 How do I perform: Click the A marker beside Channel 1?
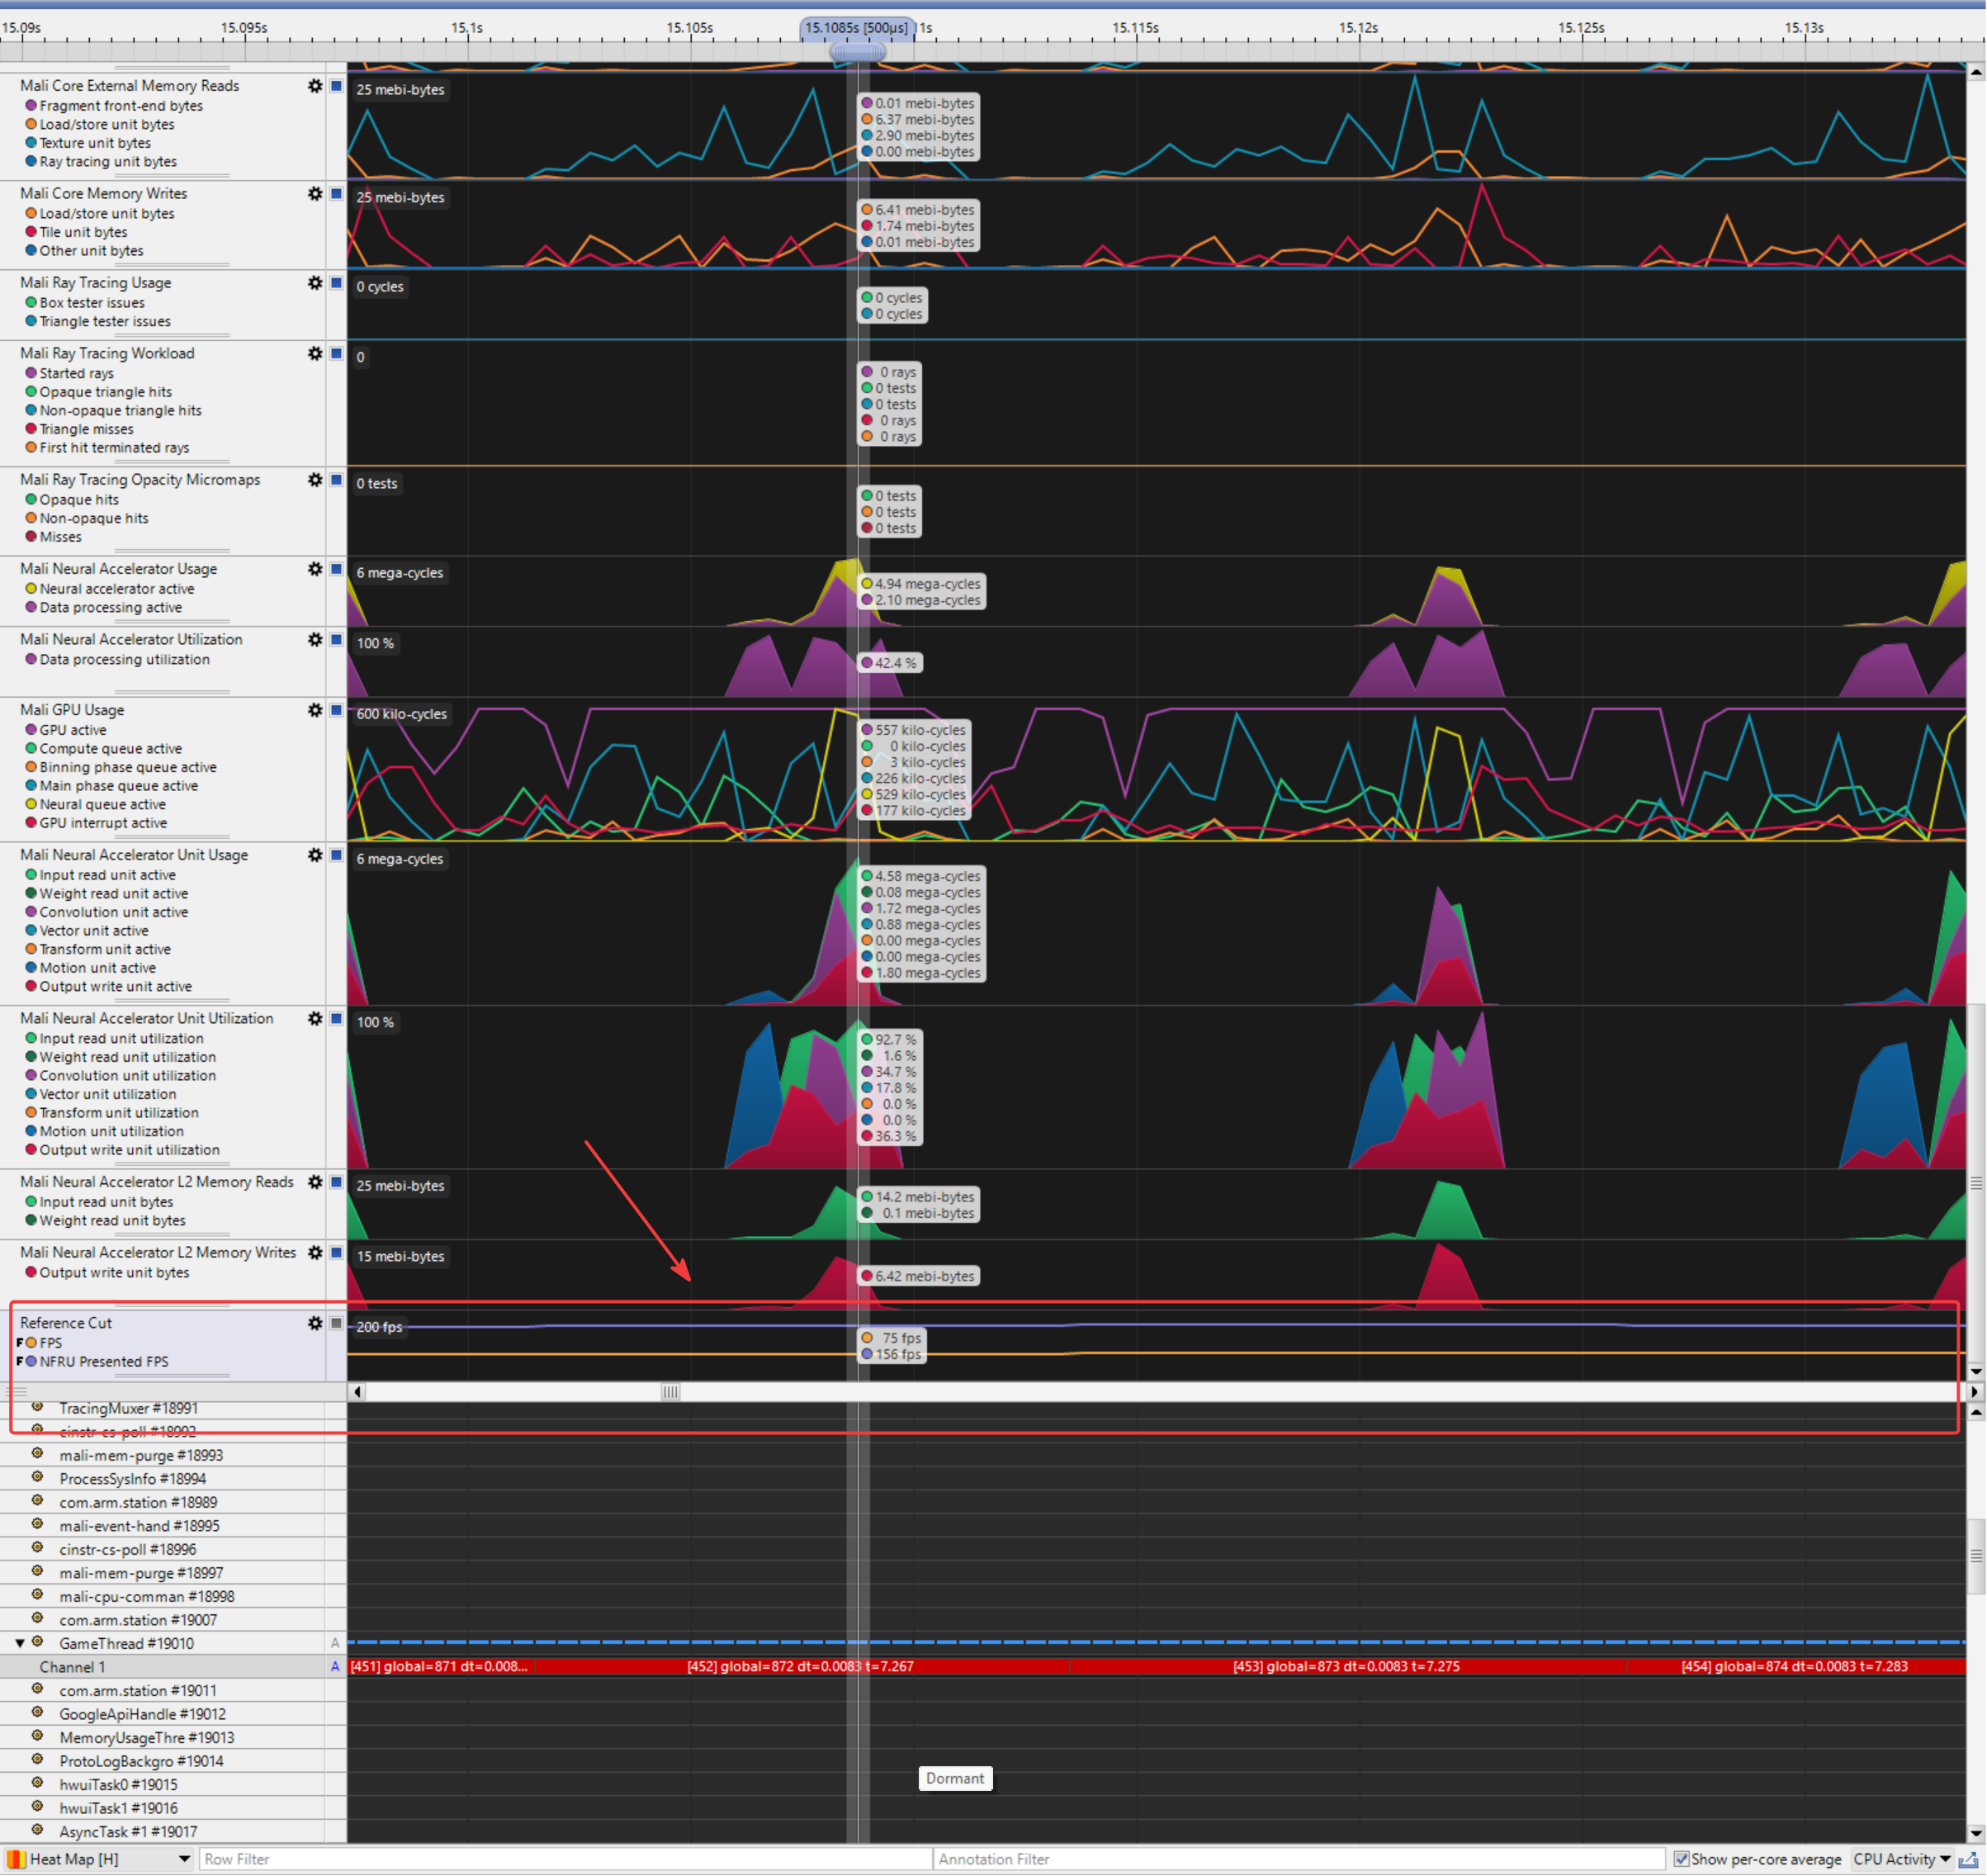pyautogui.click(x=335, y=1666)
